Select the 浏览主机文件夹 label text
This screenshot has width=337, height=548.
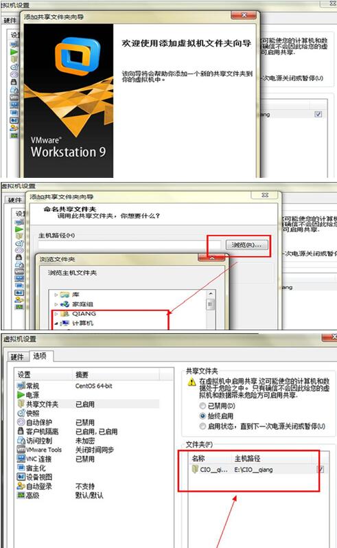[x=72, y=272]
